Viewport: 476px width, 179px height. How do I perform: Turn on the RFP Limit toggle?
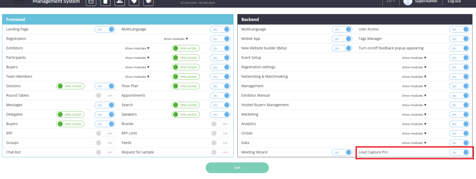click(220, 133)
